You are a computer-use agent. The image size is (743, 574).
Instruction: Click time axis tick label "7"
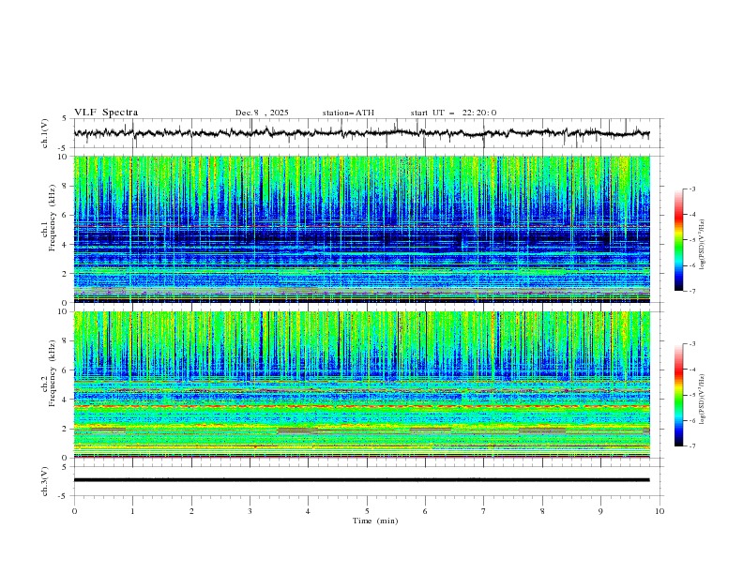[x=484, y=511]
